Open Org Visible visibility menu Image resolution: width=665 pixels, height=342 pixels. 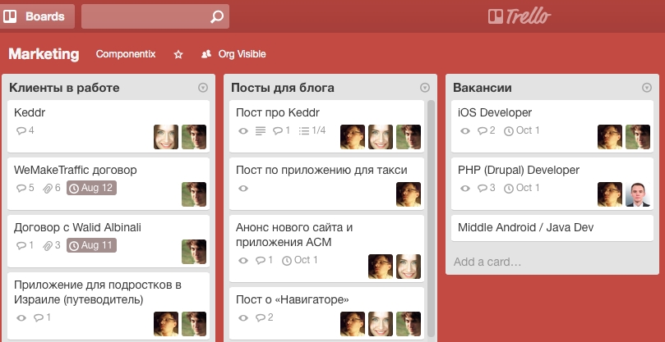(234, 54)
